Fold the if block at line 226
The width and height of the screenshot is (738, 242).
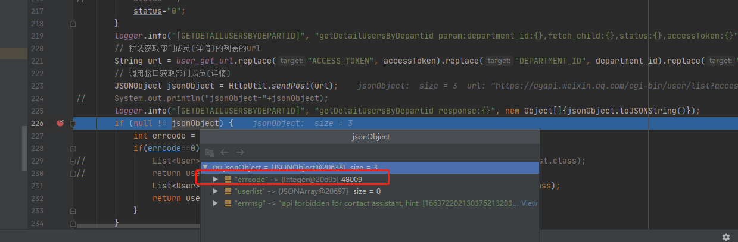coord(73,123)
